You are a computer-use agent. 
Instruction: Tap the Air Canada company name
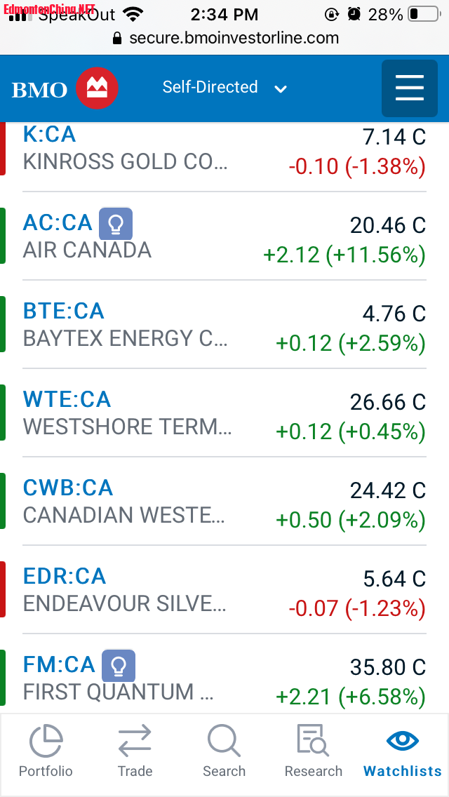coord(87,250)
